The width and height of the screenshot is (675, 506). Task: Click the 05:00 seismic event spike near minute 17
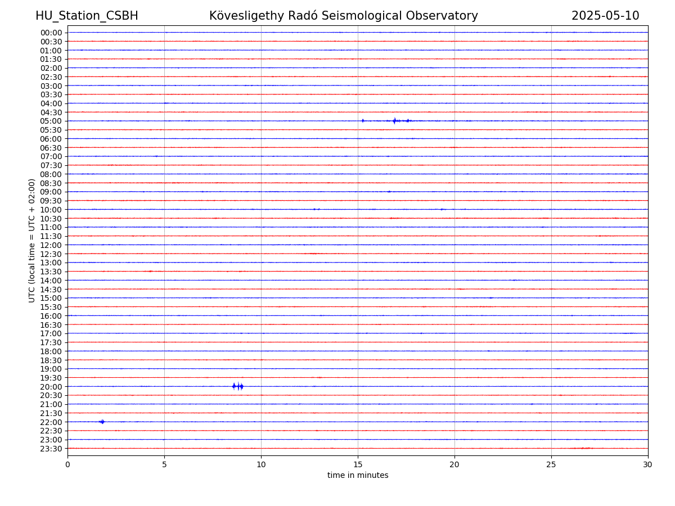(395, 120)
